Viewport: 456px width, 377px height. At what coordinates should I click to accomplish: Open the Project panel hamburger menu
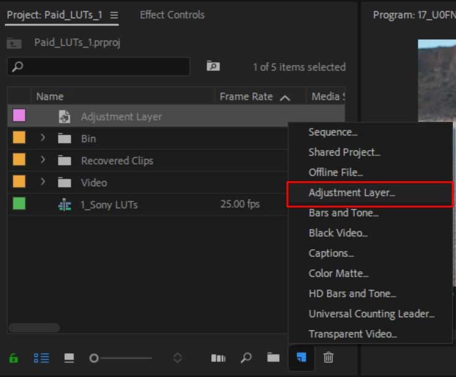tap(114, 15)
